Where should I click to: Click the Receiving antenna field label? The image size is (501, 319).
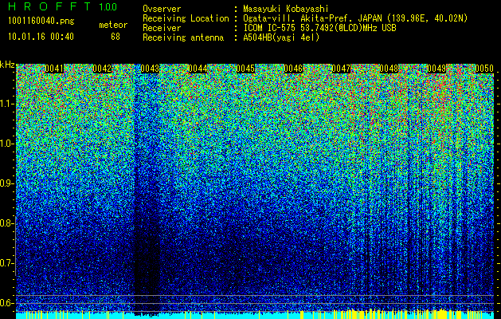pos(183,37)
